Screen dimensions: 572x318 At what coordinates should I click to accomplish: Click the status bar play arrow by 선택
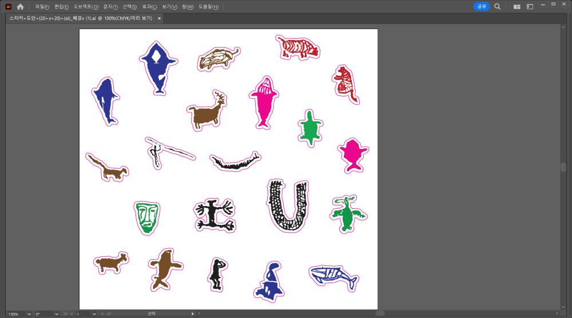tap(193, 314)
